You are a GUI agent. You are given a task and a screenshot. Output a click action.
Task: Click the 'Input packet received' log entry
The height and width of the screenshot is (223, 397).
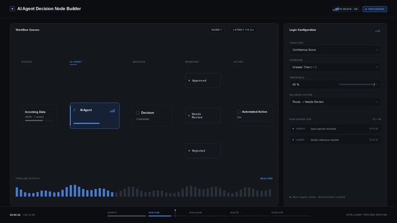point(335,129)
